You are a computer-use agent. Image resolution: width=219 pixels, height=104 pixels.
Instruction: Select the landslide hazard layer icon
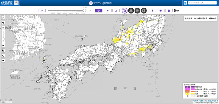pos(124,11)
